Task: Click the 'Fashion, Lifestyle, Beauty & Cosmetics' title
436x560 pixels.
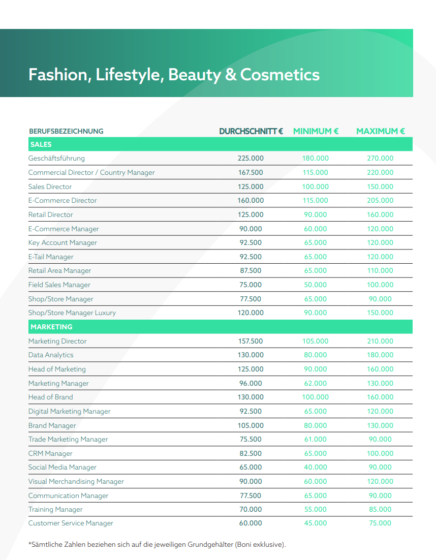Action: 174,75
